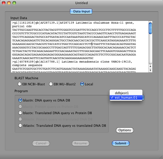The height and width of the screenshot is (159, 163).
Task: Pick est_human.01 in the database list
Action: coord(126,98)
